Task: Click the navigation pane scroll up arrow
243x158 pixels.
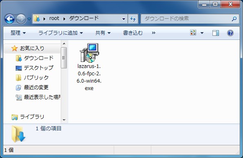Action: (x=64, y=44)
